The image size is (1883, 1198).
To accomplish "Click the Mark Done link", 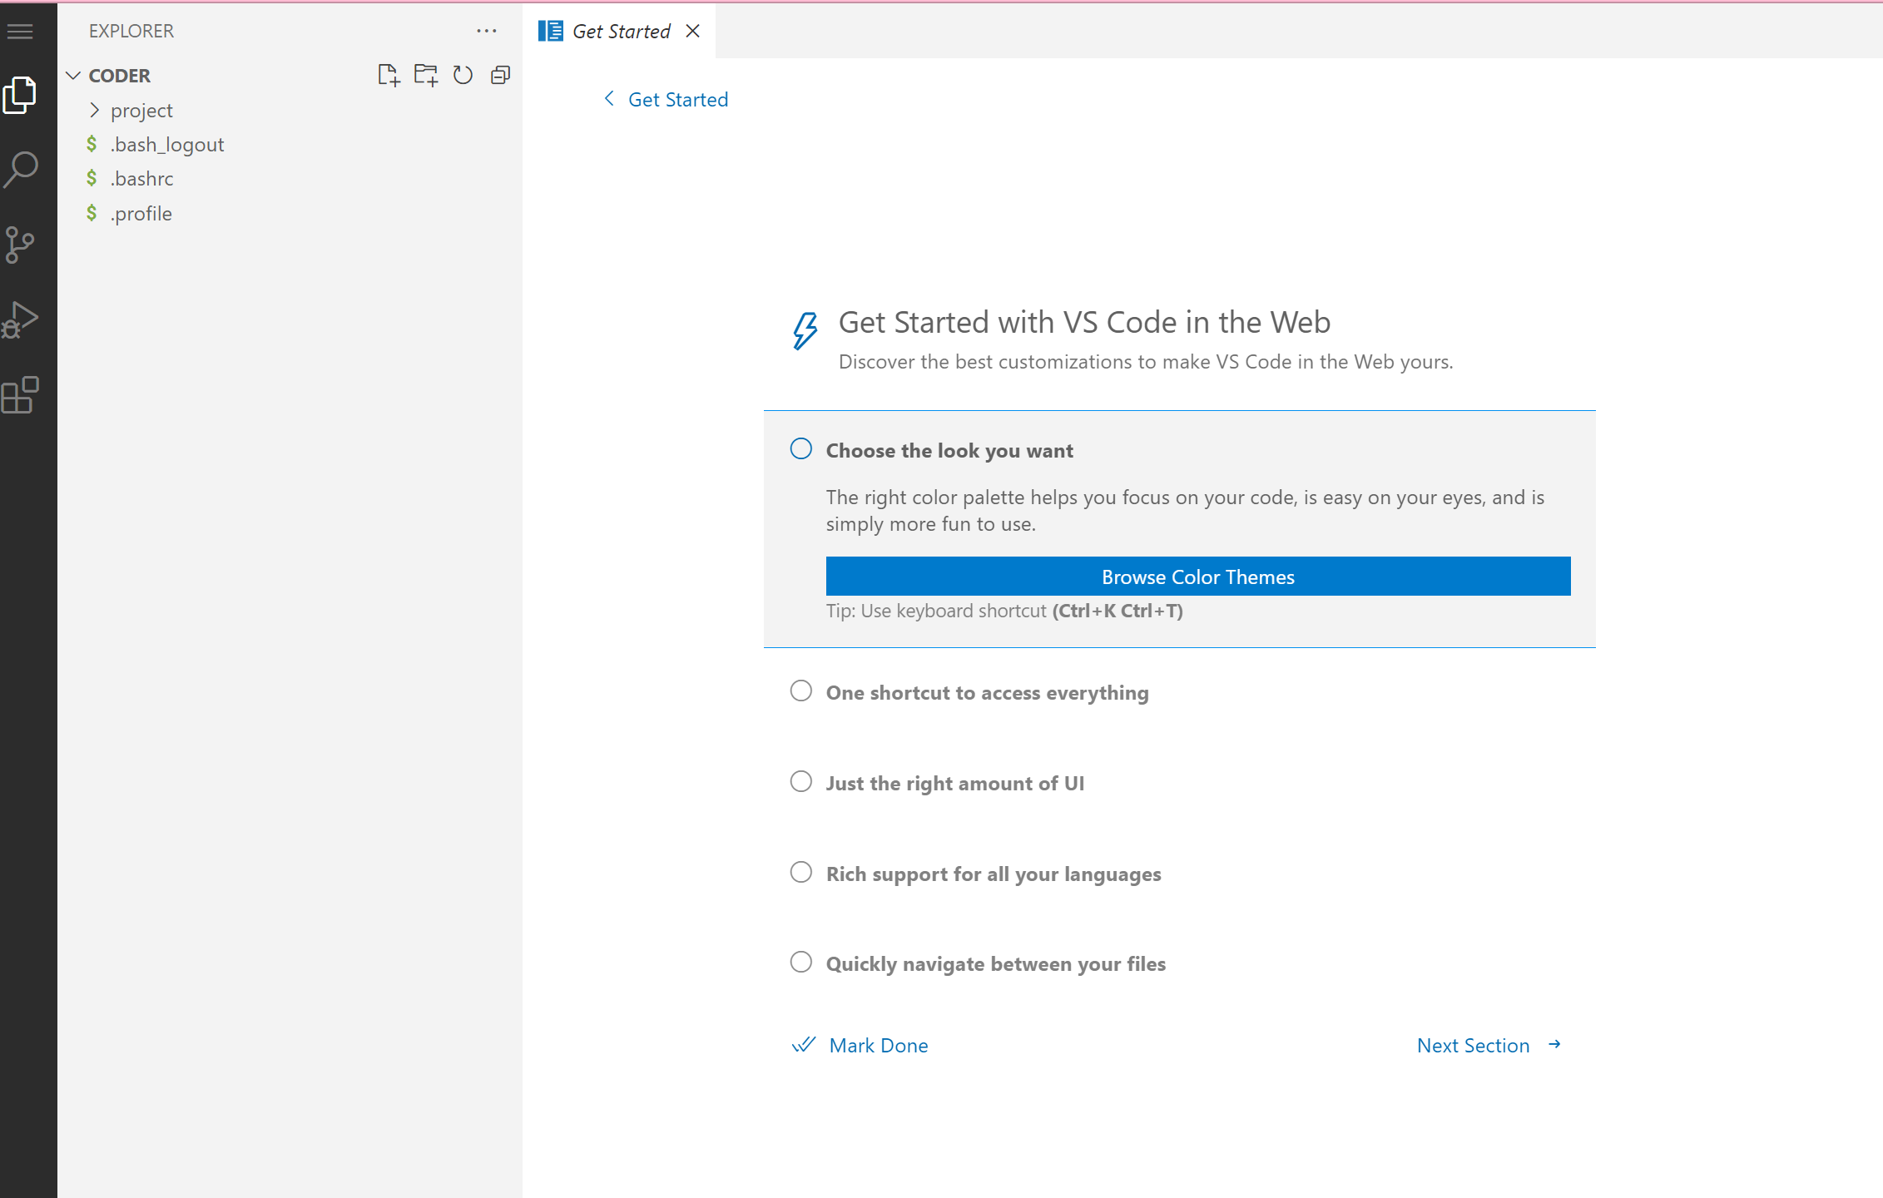I will click(878, 1045).
